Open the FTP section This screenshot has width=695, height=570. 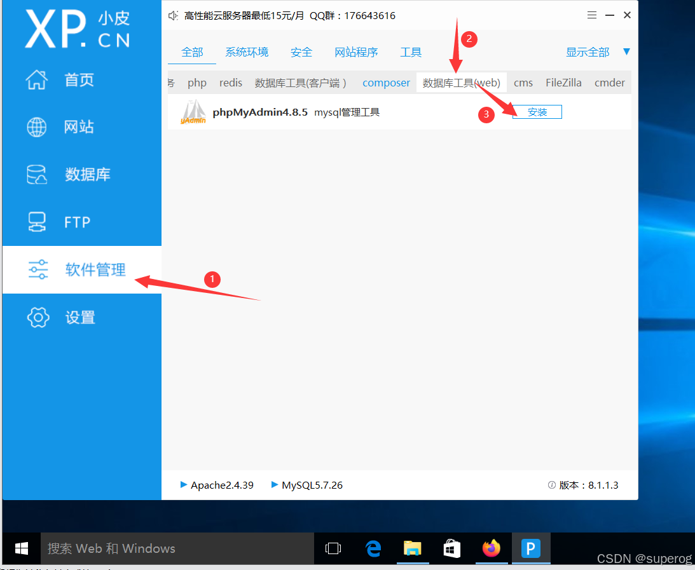click(x=82, y=222)
